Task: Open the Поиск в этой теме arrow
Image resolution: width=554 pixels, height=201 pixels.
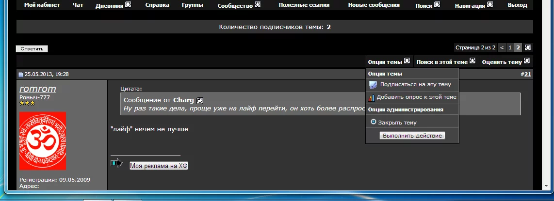Action: pyautogui.click(x=473, y=61)
